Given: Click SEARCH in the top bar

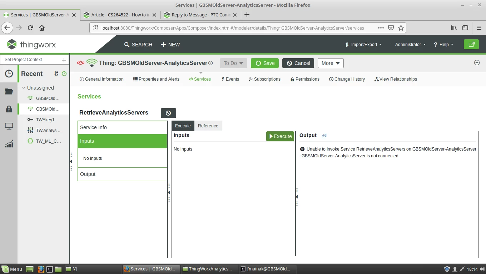Looking at the screenshot, I should click(x=138, y=45).
